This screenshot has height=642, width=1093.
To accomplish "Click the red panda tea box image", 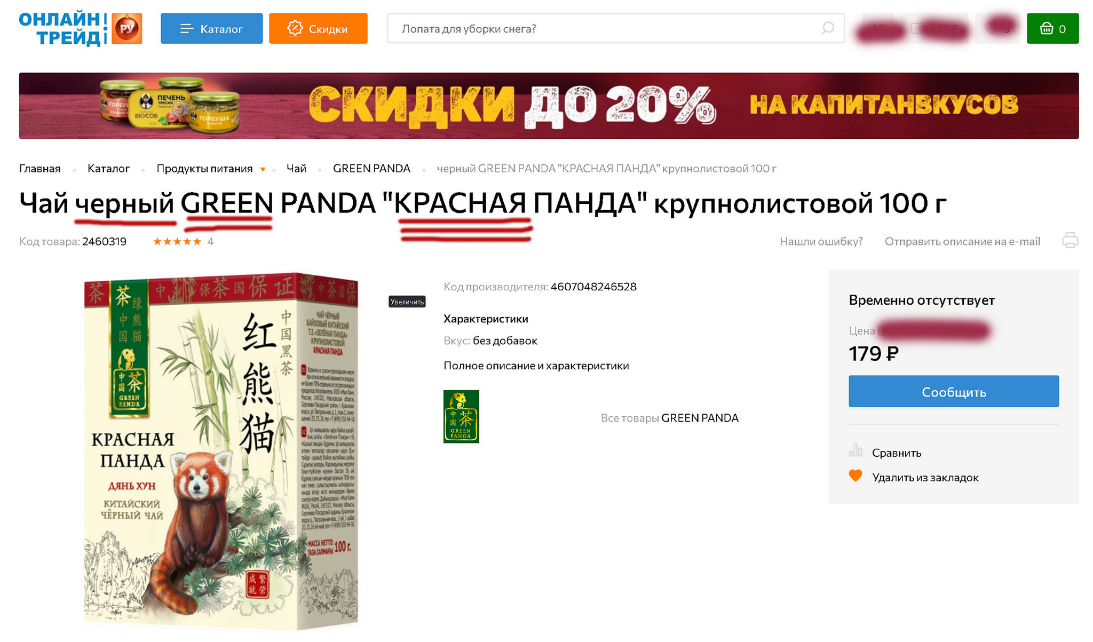I will [221, 451].
